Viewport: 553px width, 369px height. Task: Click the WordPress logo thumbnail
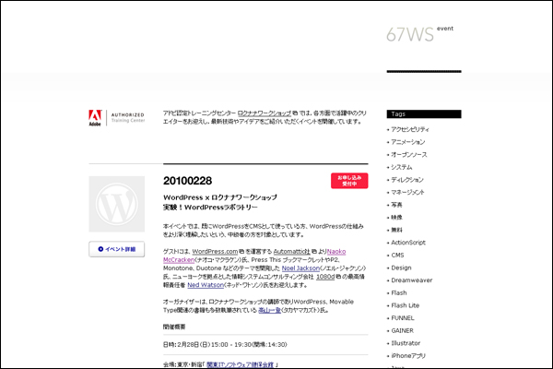(x=116, y=202)
